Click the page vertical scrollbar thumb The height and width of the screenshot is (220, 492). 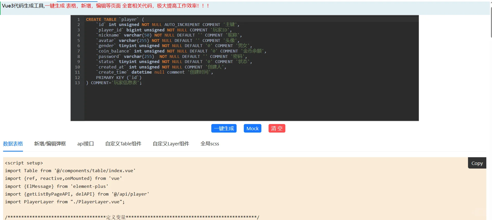pos(491,22)
